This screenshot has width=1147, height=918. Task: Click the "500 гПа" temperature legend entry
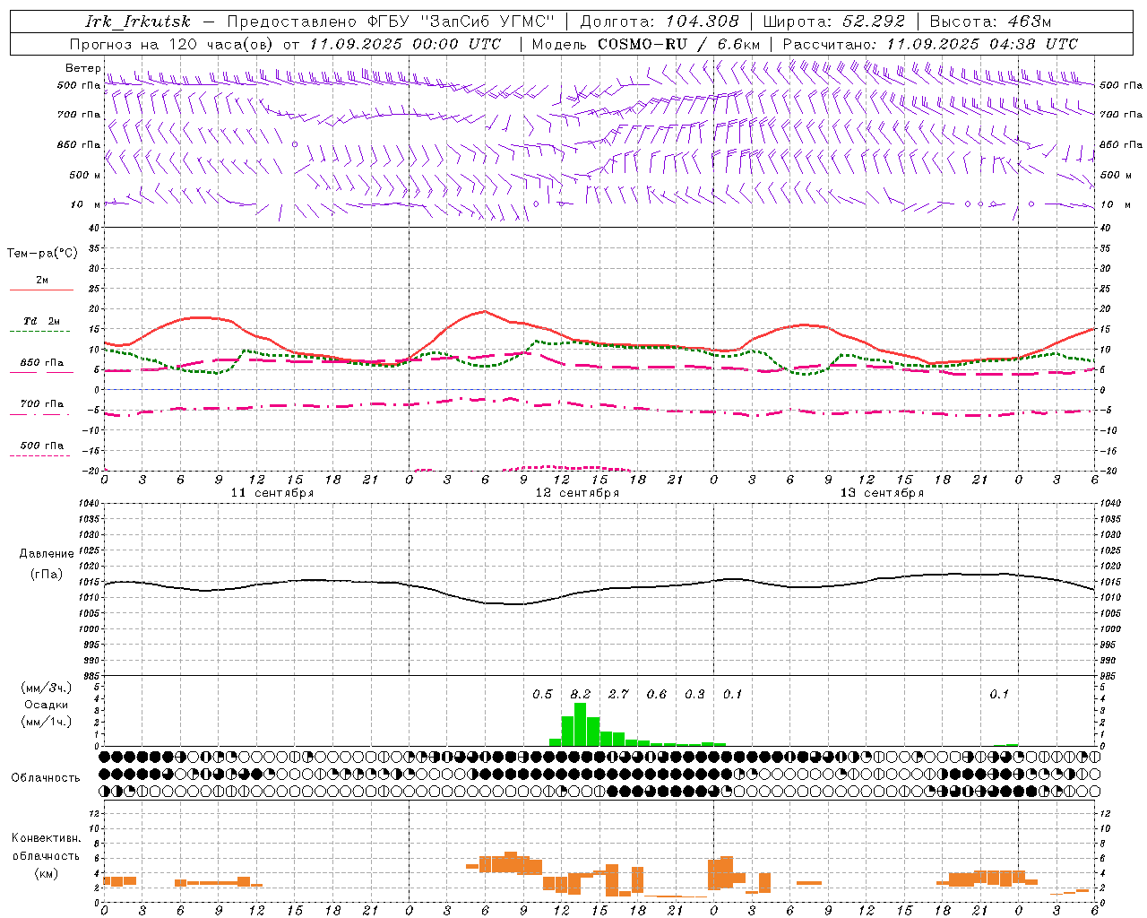click(x=41, y=446)
